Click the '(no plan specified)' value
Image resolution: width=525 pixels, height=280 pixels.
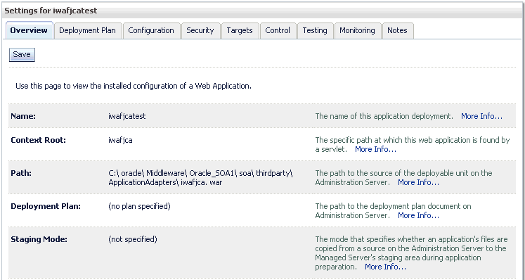139,206
